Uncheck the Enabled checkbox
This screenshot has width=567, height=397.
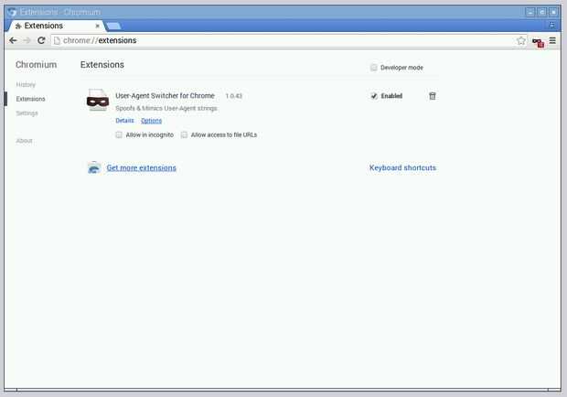374,96
